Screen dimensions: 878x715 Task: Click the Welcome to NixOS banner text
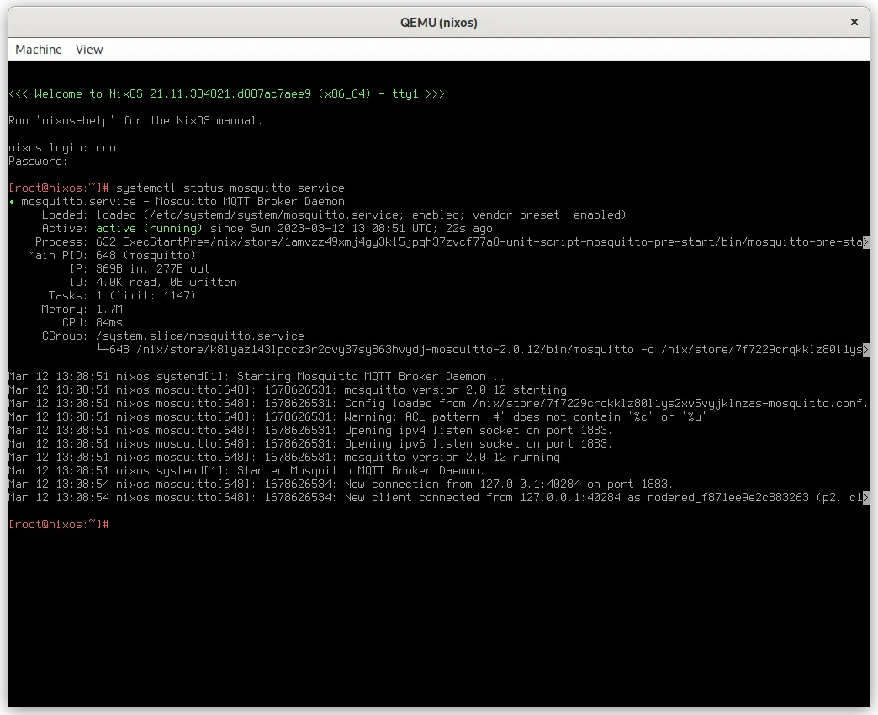click(227, 93)
